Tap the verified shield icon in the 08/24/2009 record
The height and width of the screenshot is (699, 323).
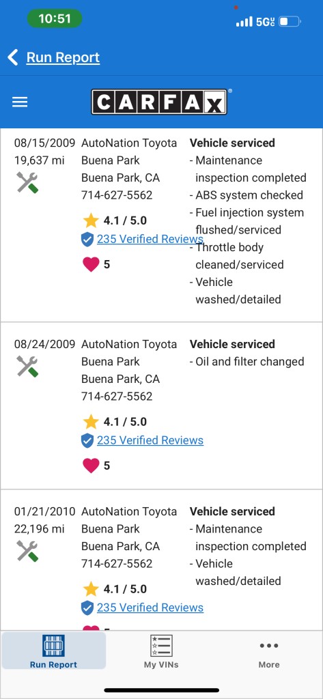coord(87,440)
